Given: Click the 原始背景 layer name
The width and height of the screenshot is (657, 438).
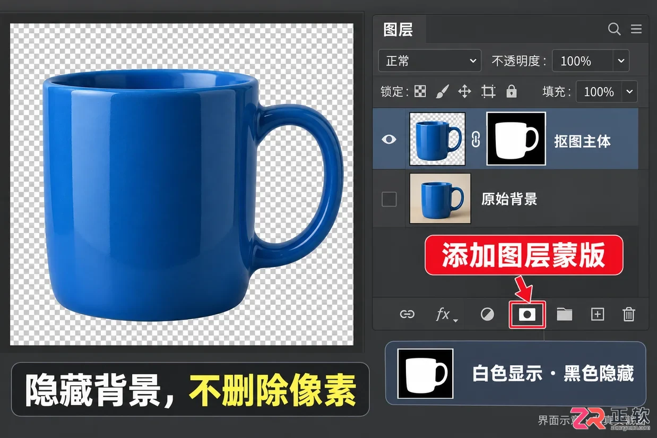Looking at the screenshot, I should click(x=509, y=199).
